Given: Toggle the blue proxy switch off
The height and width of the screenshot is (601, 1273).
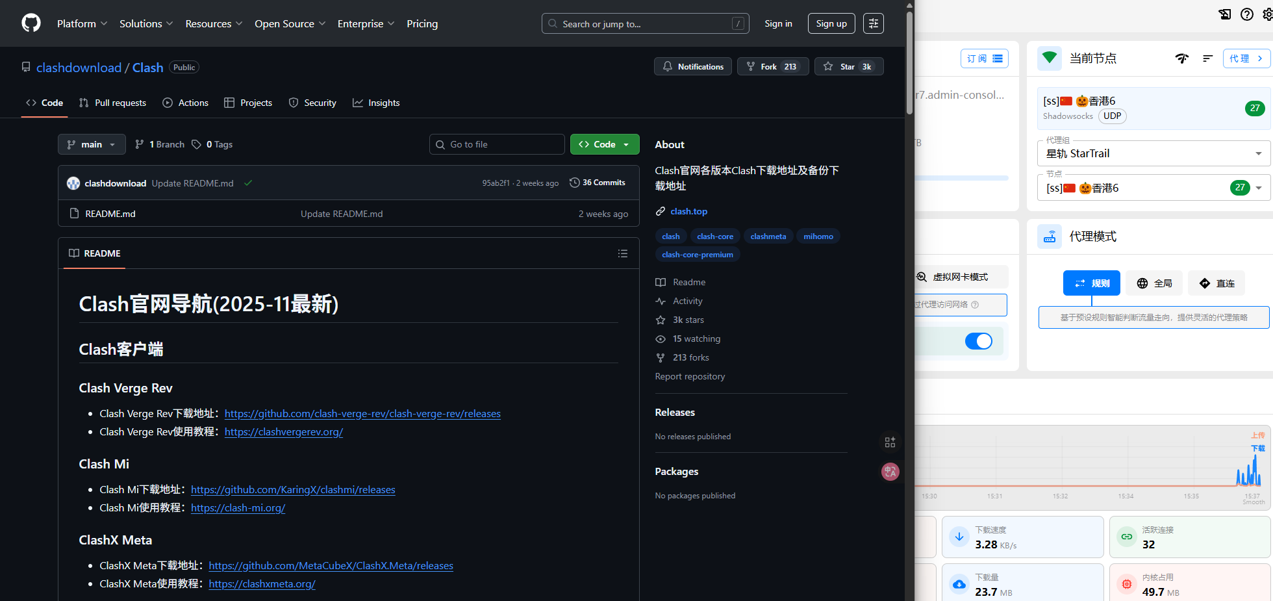Looking at the screenshot, I should pos(978,341).
